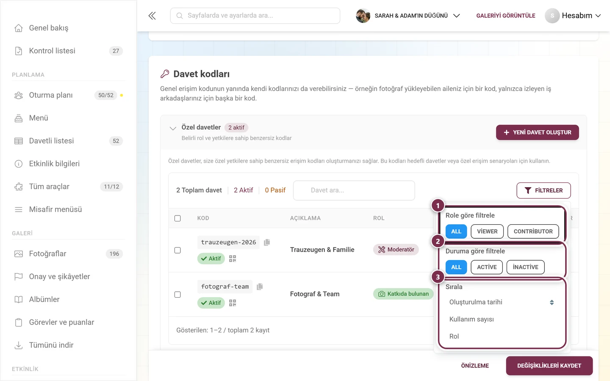Click the Fotoğraflar image icon
The width and height of the screenshot is (610, 381).
[x=19, y=254]
